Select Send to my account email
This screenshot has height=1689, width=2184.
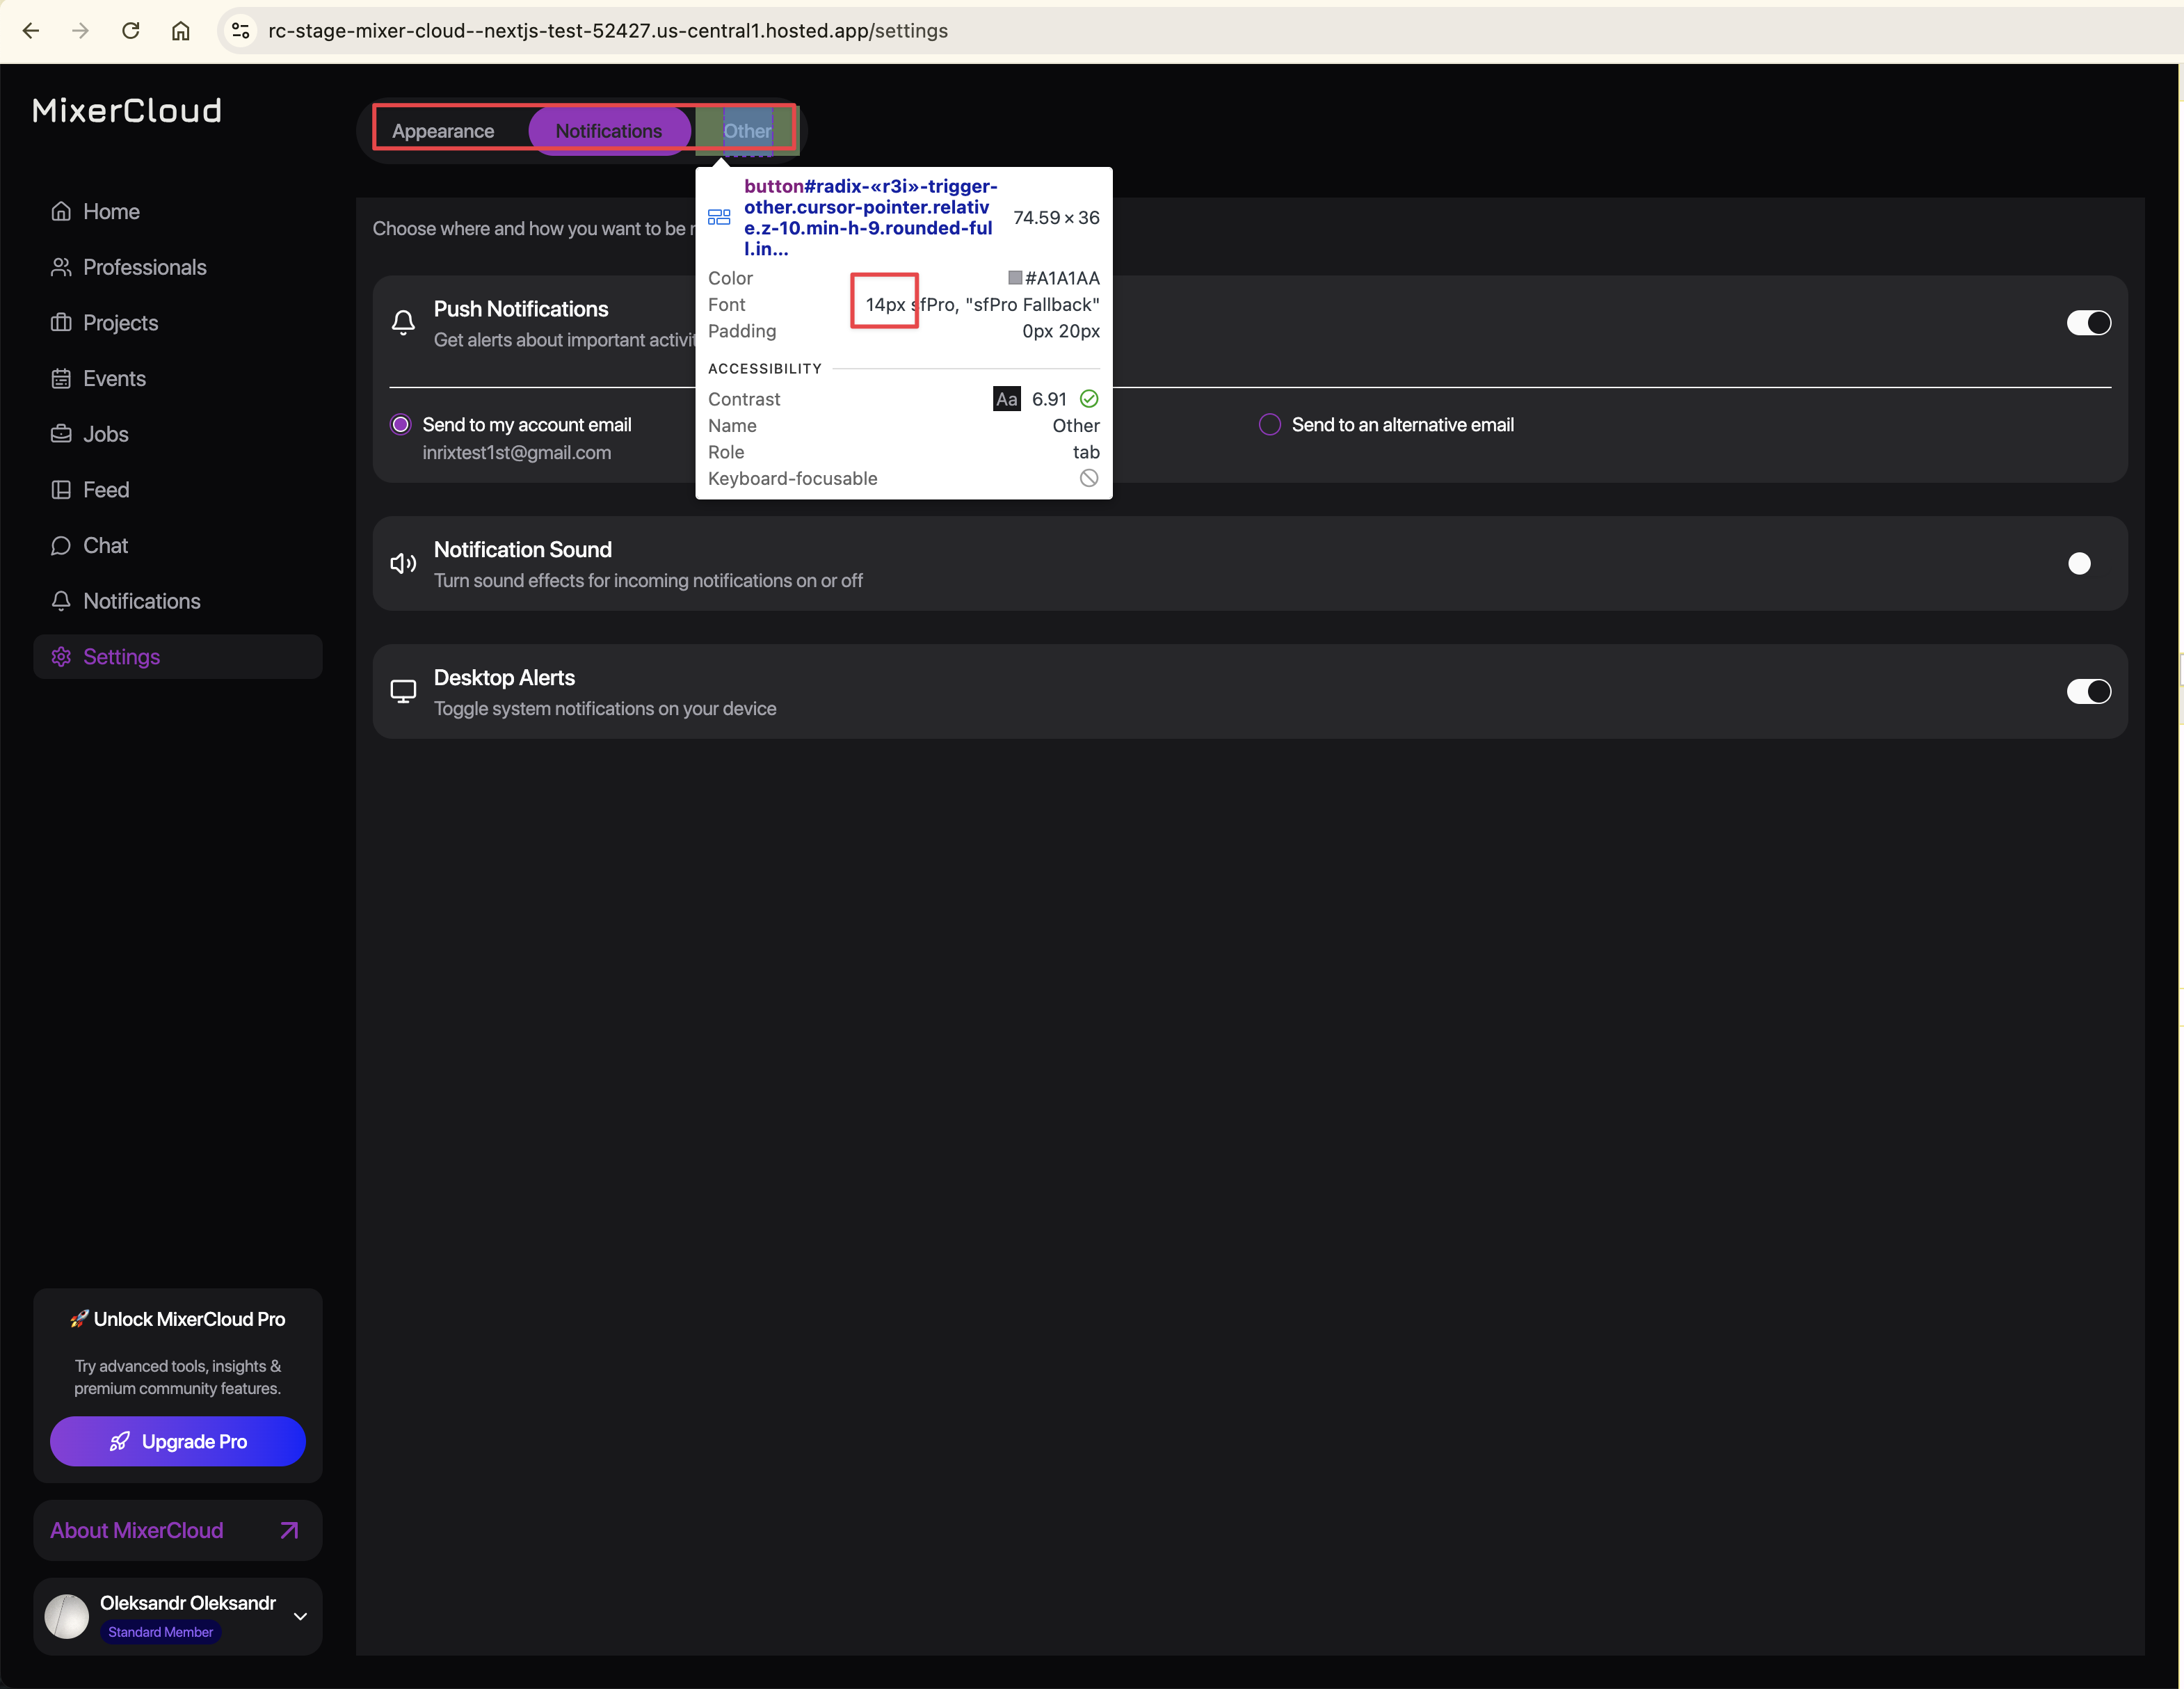(x=400, y=425)
